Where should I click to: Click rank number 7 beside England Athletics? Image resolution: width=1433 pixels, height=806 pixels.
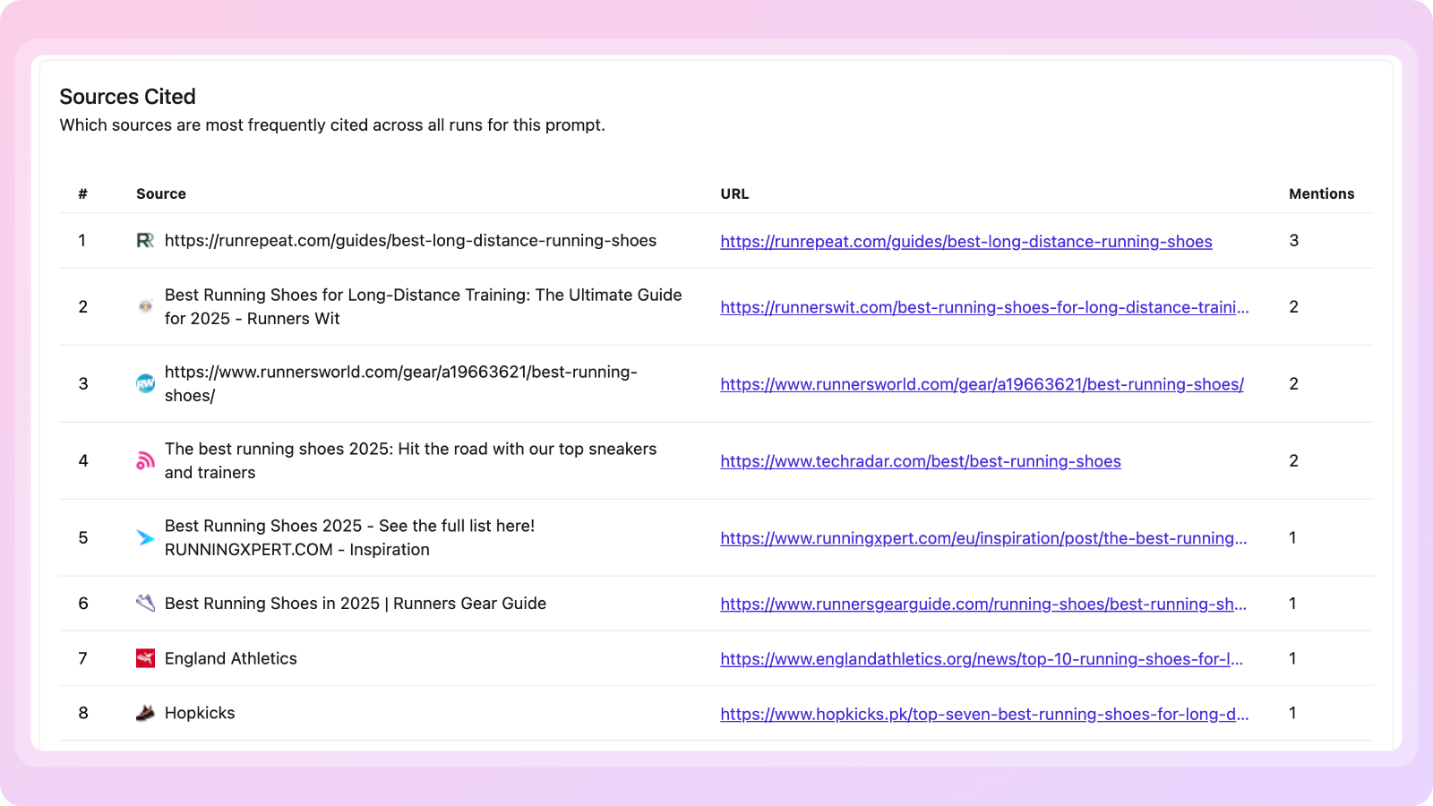point(83,658)
